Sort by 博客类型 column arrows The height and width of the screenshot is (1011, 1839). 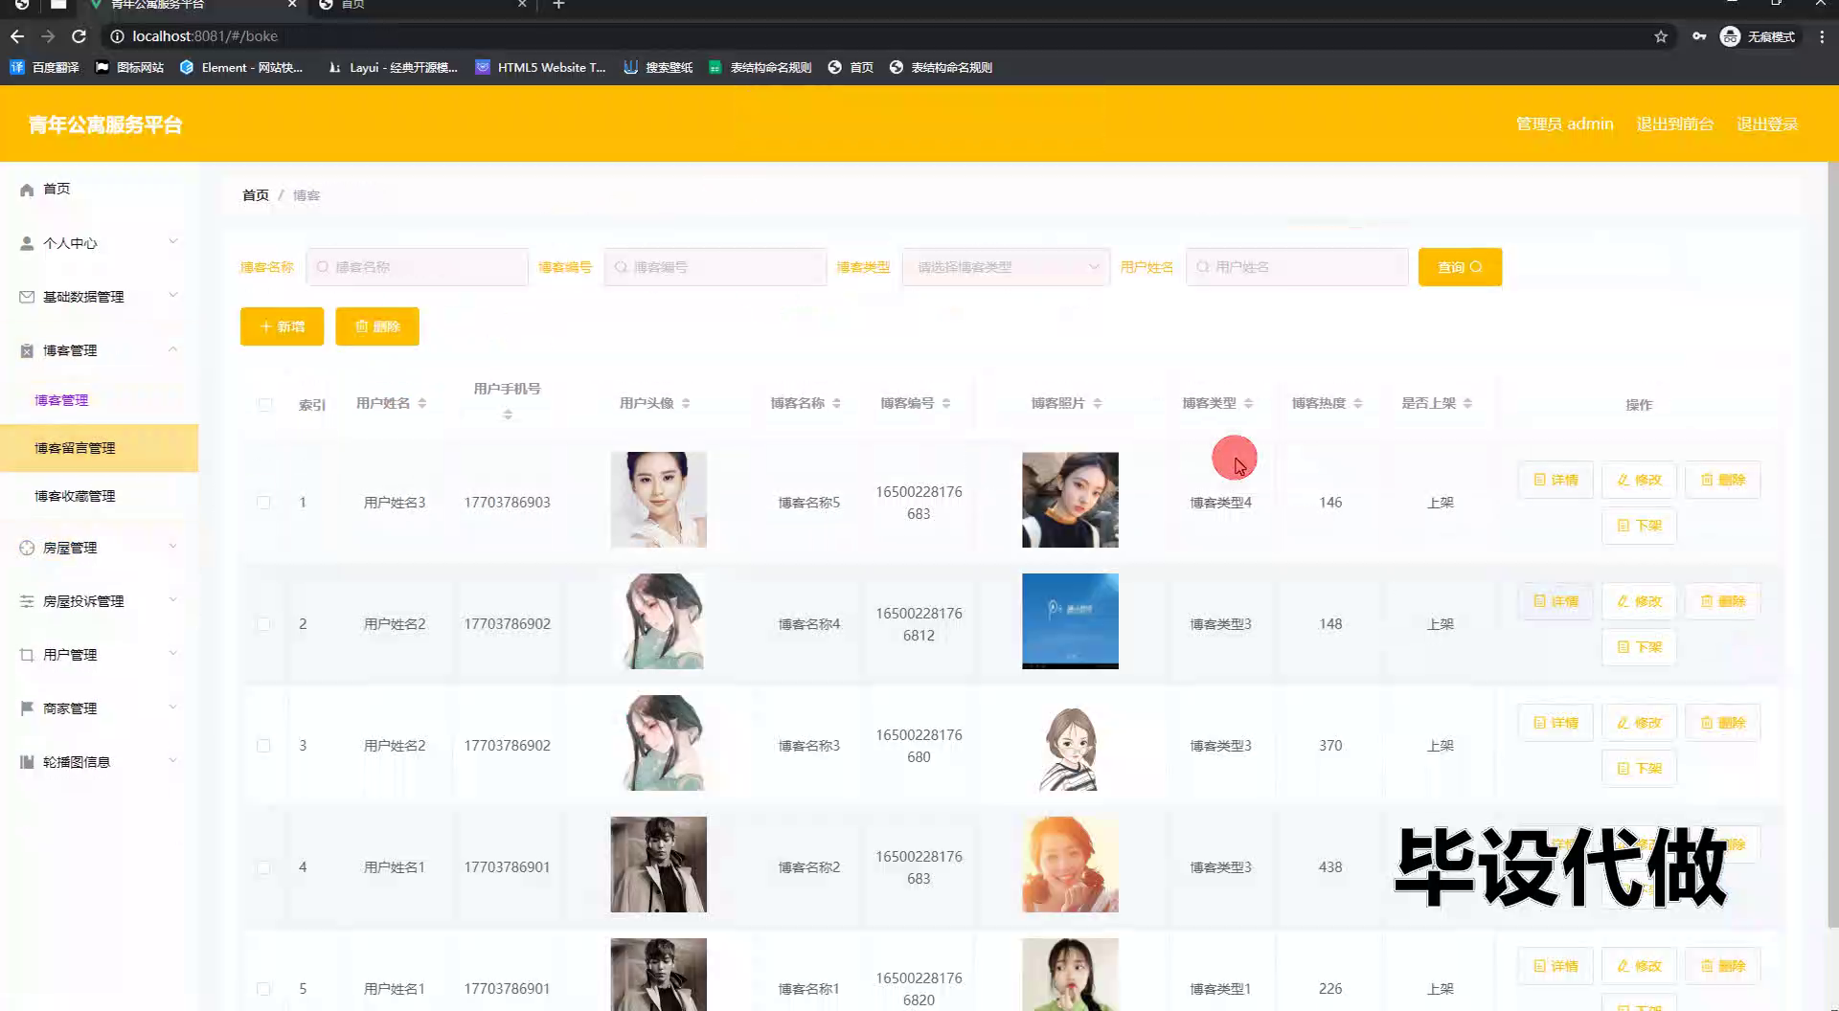click(x=1248, y=403)
